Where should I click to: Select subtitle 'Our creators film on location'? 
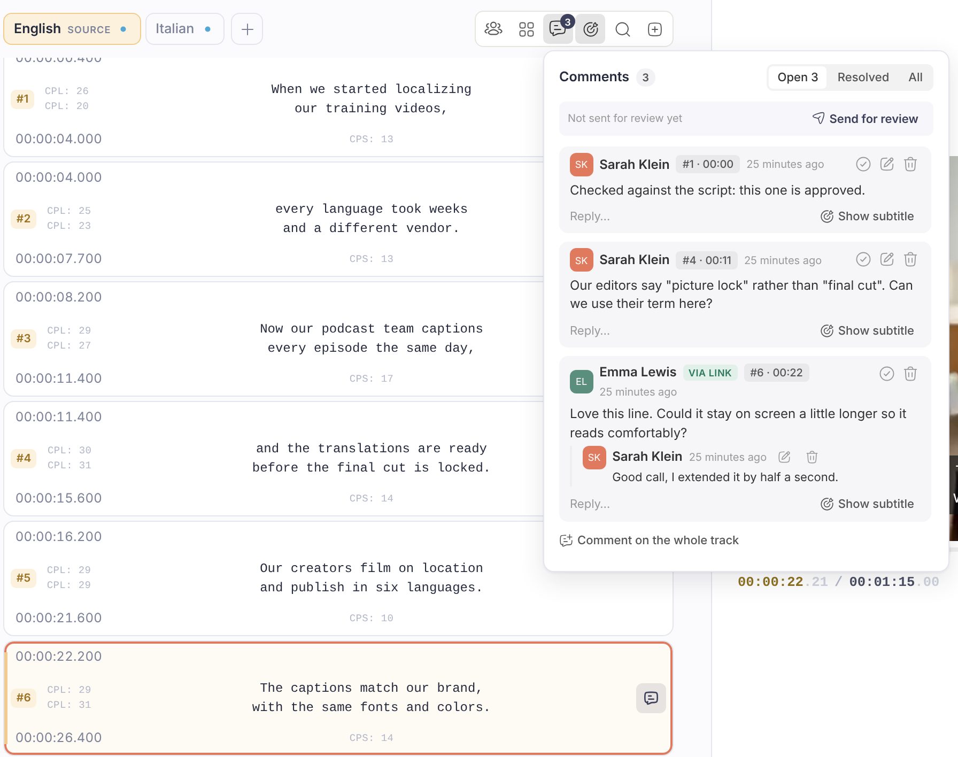click(x=371, y=568)
